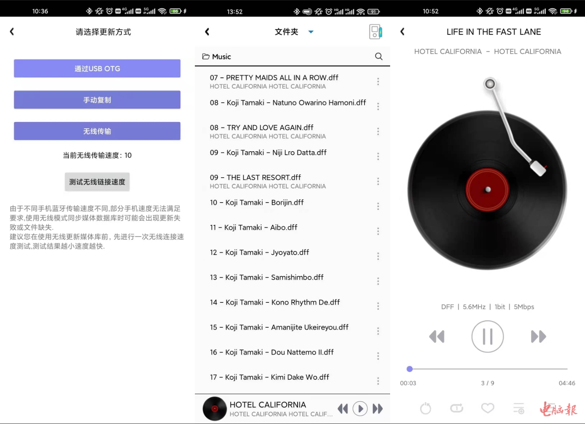
Task: Click the 通过USB OTG button
Action: click(97, 69)
